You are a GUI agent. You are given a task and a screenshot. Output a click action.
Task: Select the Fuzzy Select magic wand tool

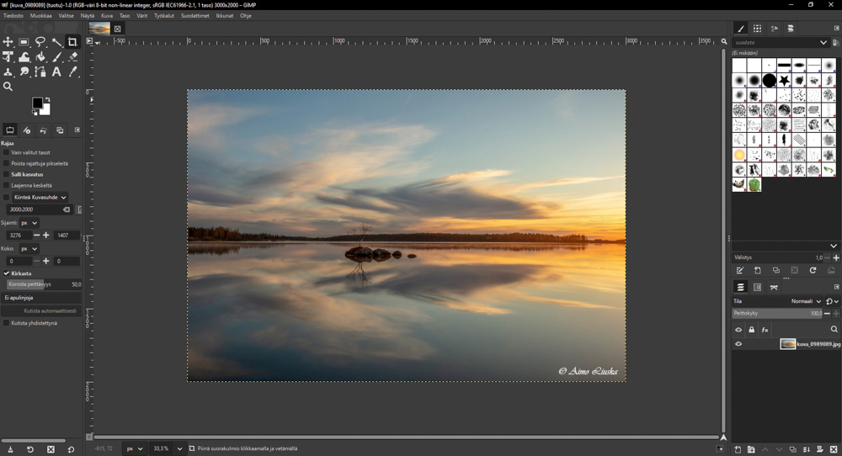tap(57, 42)
